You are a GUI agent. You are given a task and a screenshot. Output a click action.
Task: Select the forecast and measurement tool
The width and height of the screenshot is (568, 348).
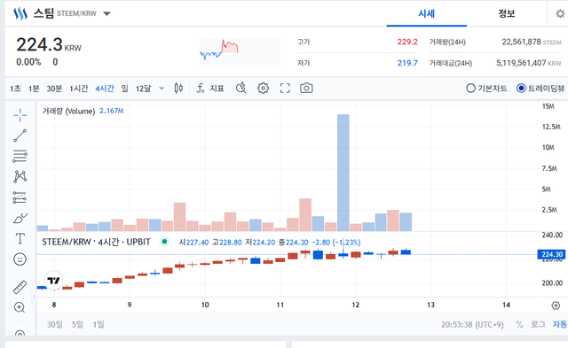coord(20,197)
